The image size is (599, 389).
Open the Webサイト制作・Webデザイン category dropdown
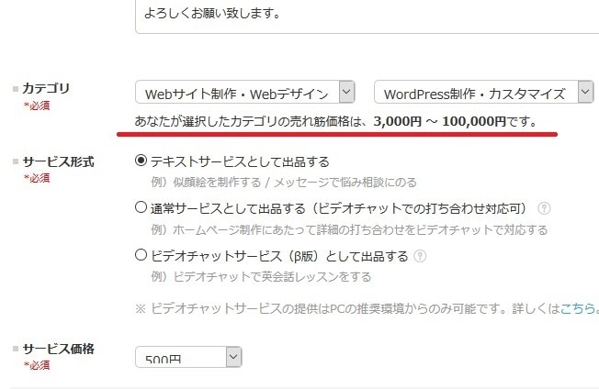pos(245,92)
